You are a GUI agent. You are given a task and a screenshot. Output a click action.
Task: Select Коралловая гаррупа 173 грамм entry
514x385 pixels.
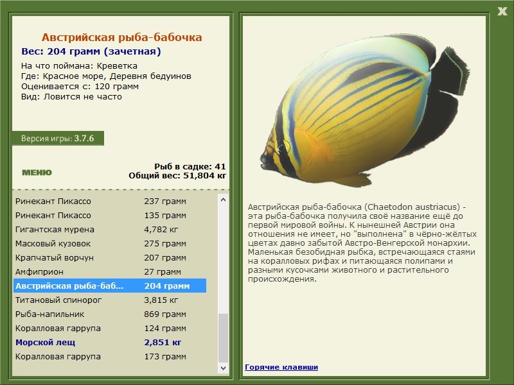[110, 356]
